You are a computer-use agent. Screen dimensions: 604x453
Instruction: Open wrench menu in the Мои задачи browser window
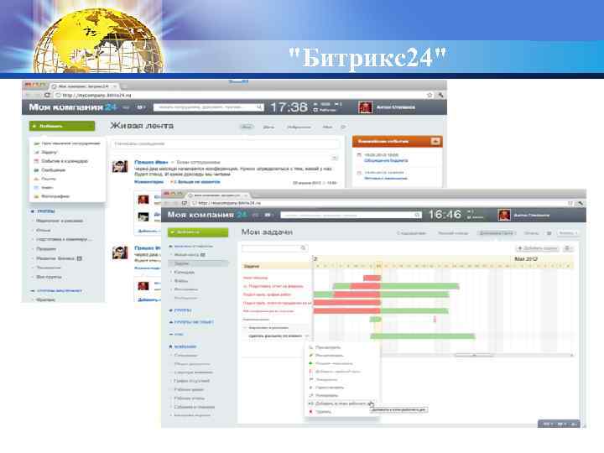pos(581,203)
